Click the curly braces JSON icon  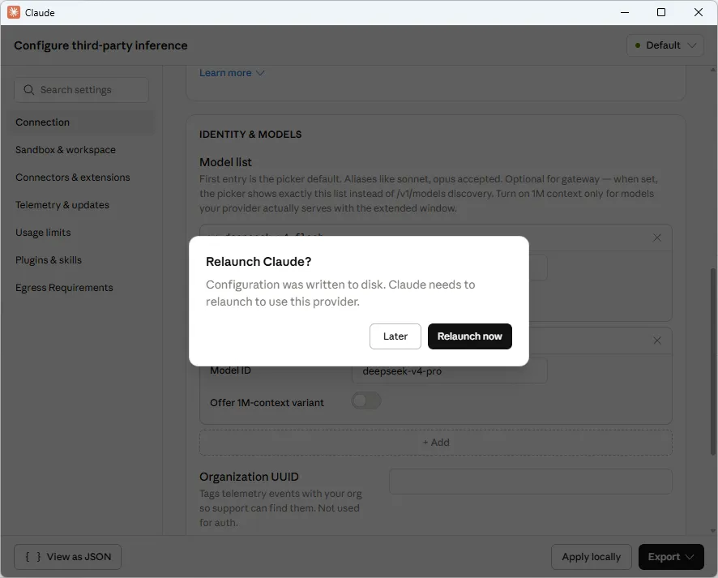click(x=33, y=557)
